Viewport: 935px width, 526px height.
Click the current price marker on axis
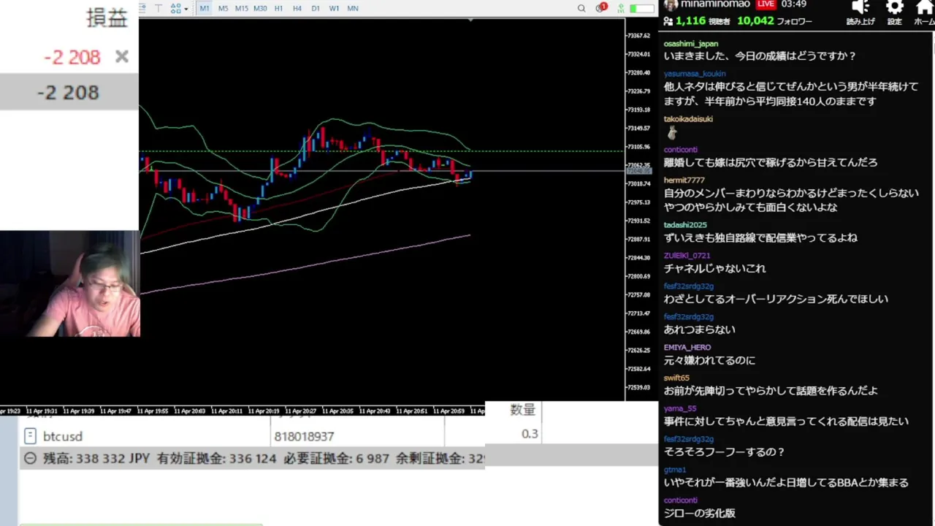tap(638, 170)
